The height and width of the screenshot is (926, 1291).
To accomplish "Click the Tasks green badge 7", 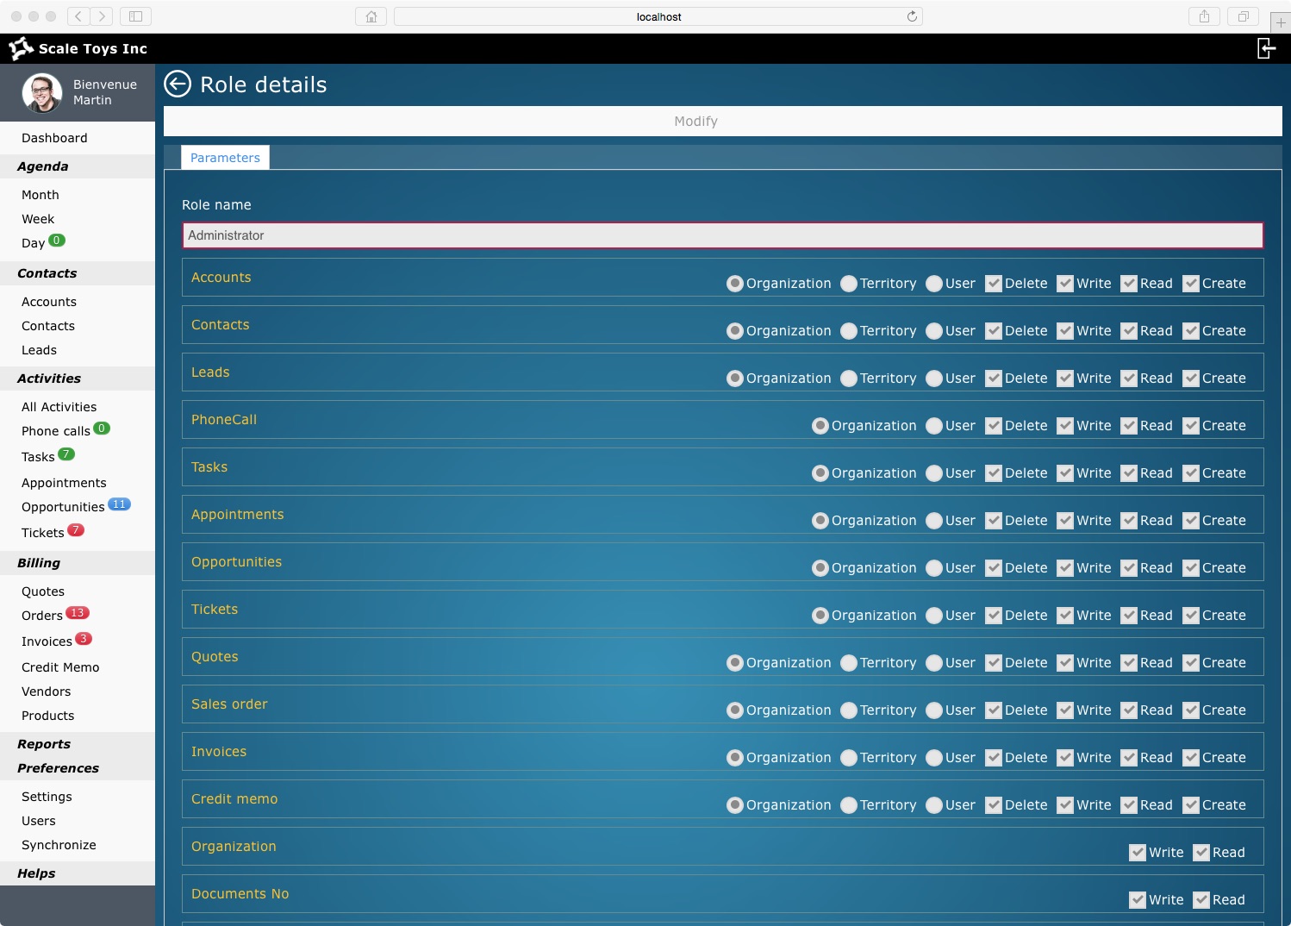I will point(66,454).
